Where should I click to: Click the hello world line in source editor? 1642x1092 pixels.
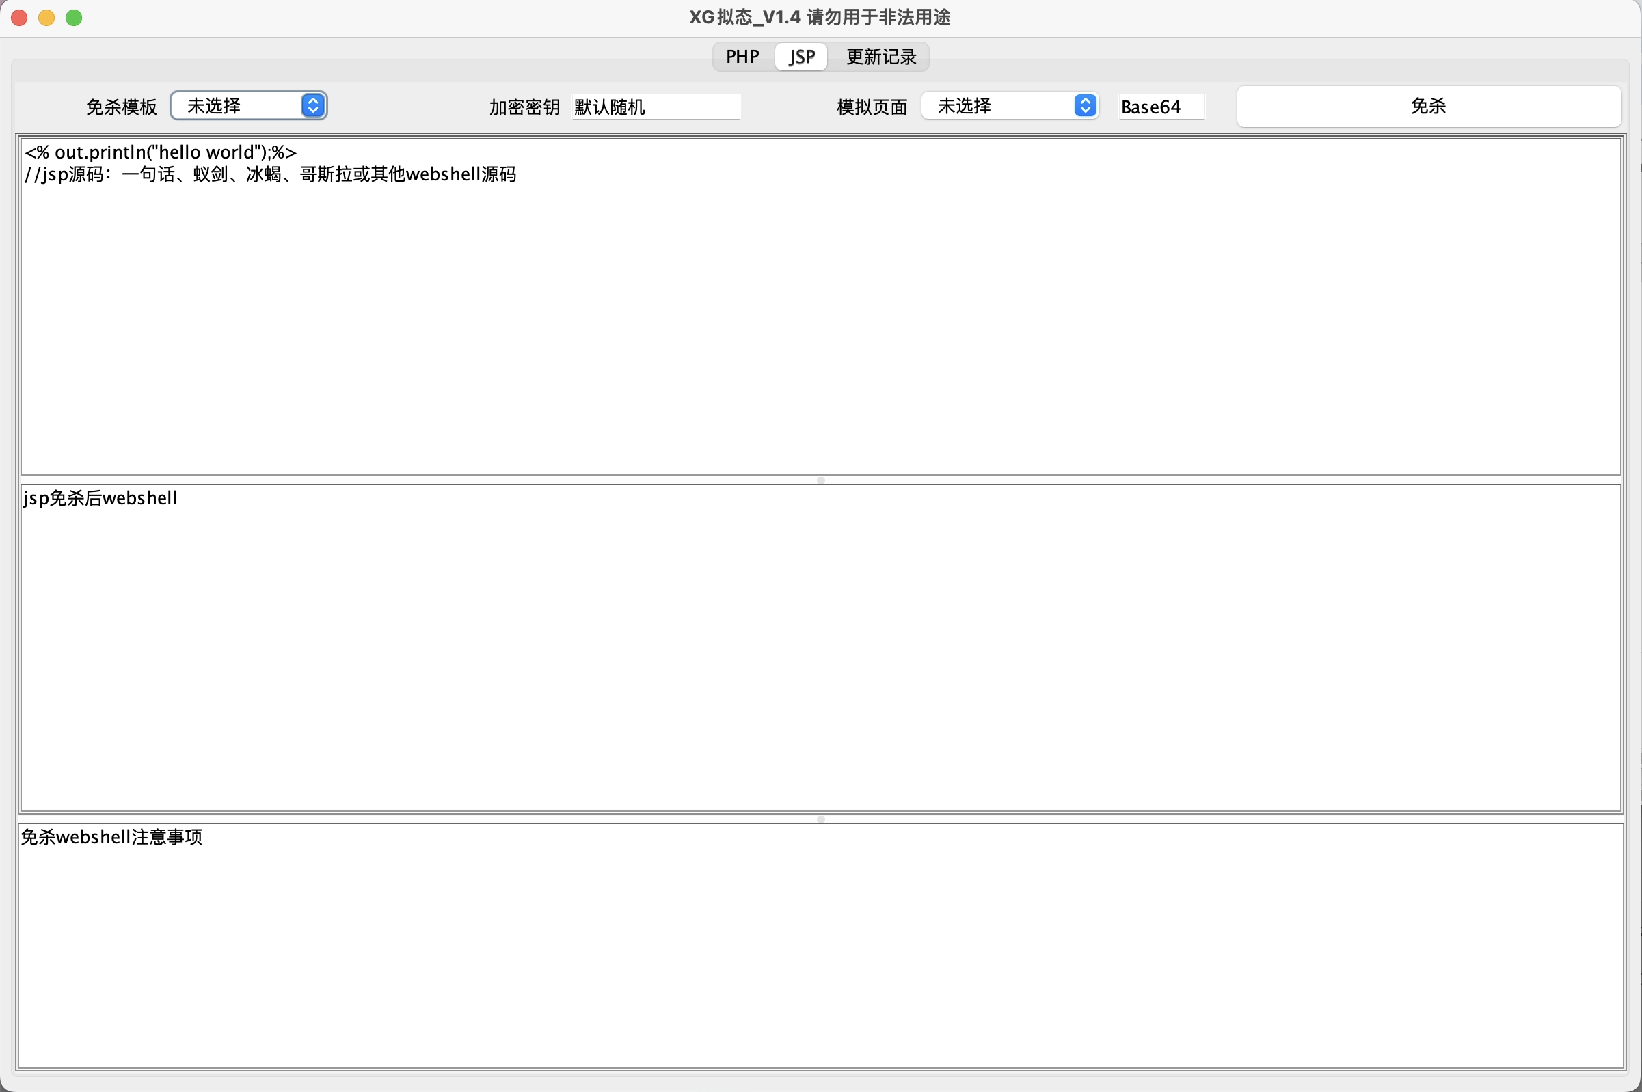[x=161, y=152]
